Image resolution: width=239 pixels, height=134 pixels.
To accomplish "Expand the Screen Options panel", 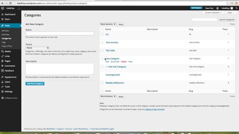I will [213, 13].
